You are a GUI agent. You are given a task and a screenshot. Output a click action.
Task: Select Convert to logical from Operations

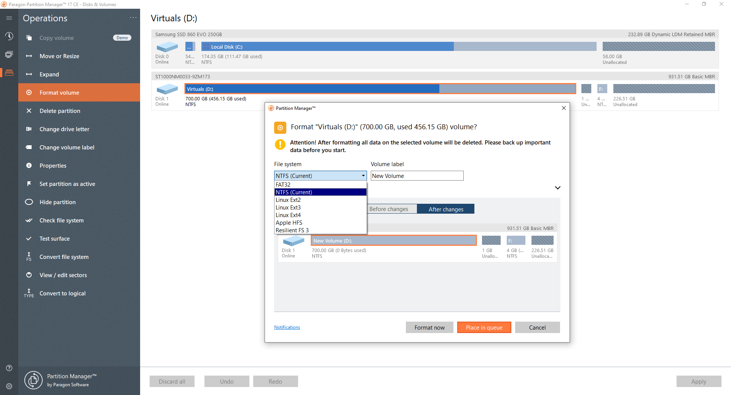[62, 293]
